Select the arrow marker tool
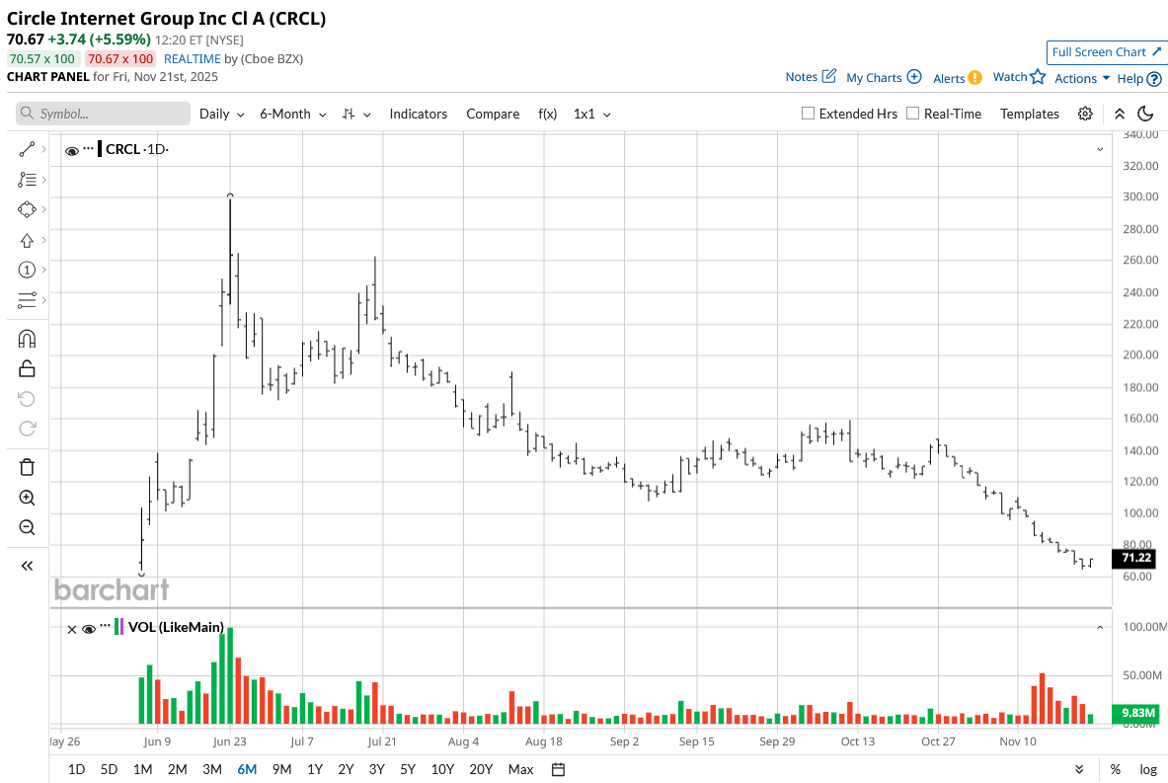The height and width of the screenshot is (783, 1168). 27,241
